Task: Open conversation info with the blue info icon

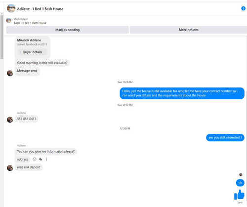Action: point(243,8)
